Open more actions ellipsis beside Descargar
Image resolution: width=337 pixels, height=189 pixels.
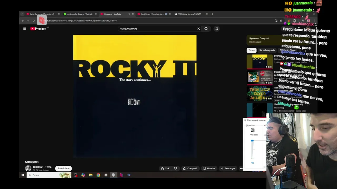241,168
